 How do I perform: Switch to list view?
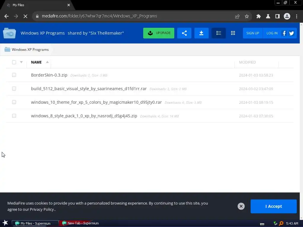[x=219, y=33]
